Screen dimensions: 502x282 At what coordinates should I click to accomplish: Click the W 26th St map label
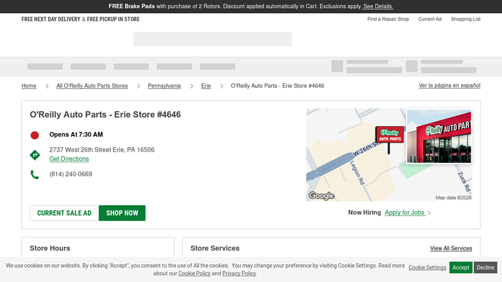pyautogui.click(x=367, y=149)
